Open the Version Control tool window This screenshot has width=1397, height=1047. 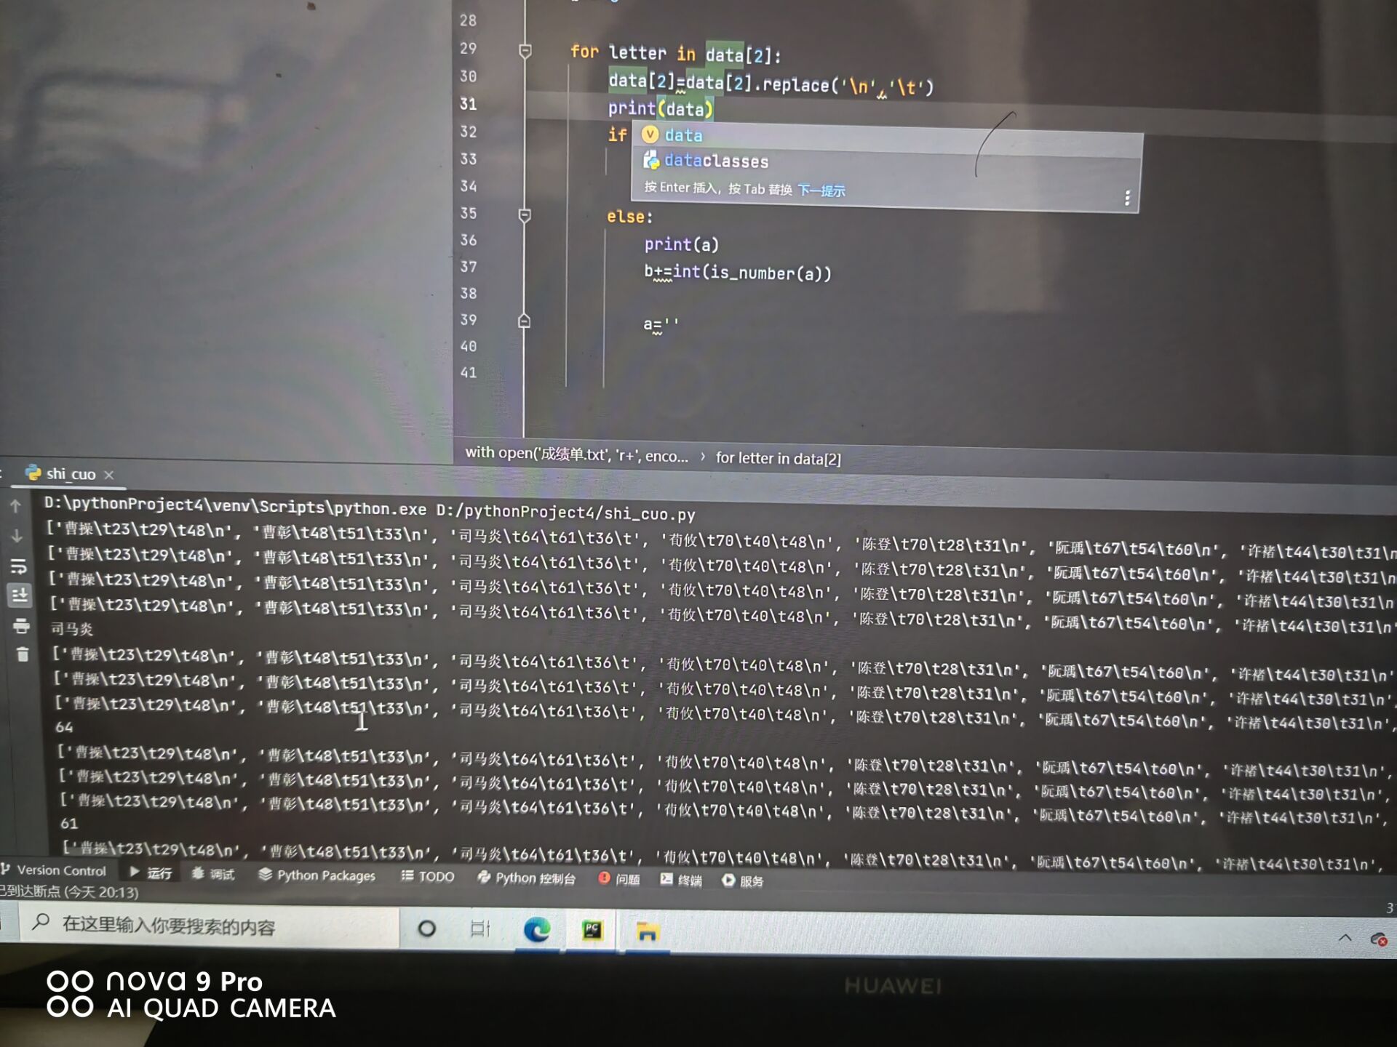[55, 870]
